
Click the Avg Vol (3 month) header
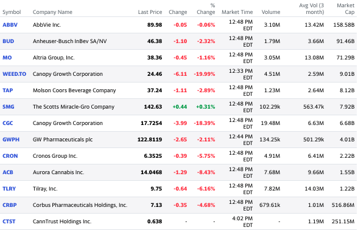pyautogui.click(x=312, y=8)
